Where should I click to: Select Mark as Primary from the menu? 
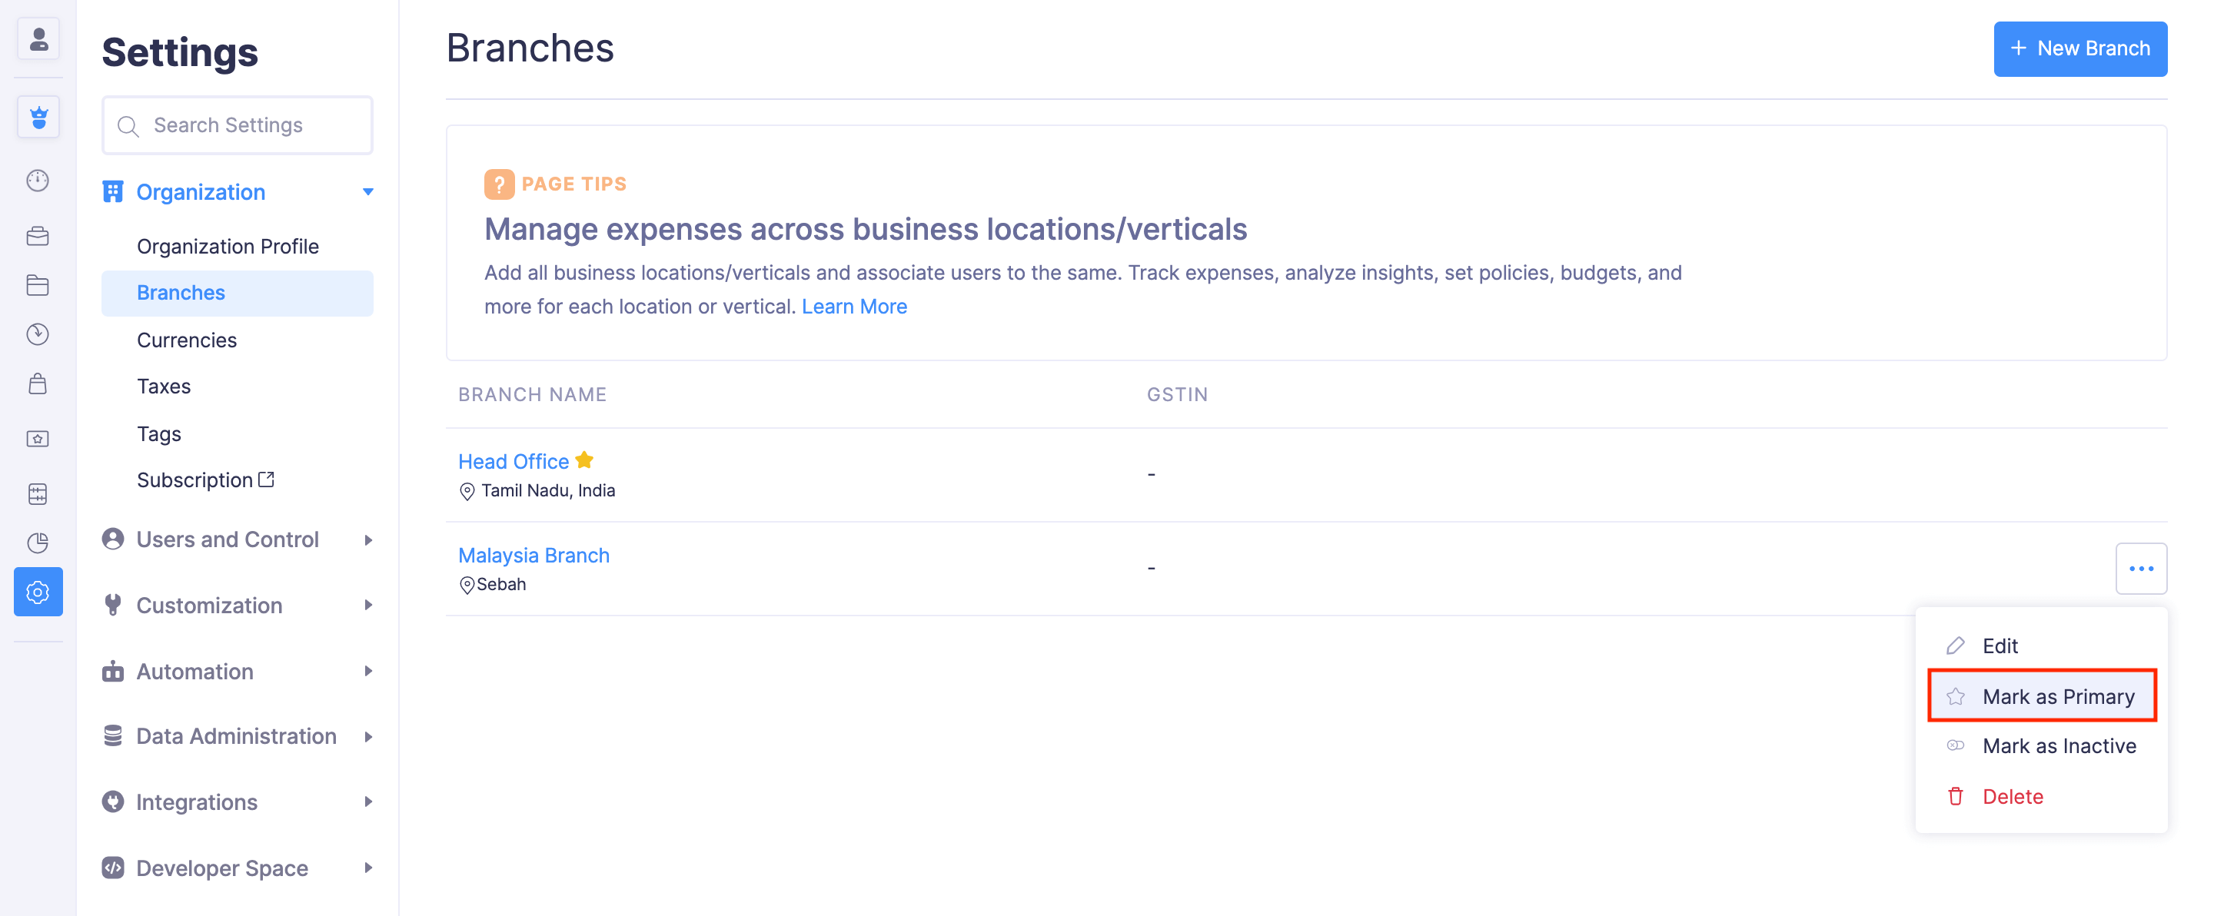pyautogui.click(x=2056, y=696)
